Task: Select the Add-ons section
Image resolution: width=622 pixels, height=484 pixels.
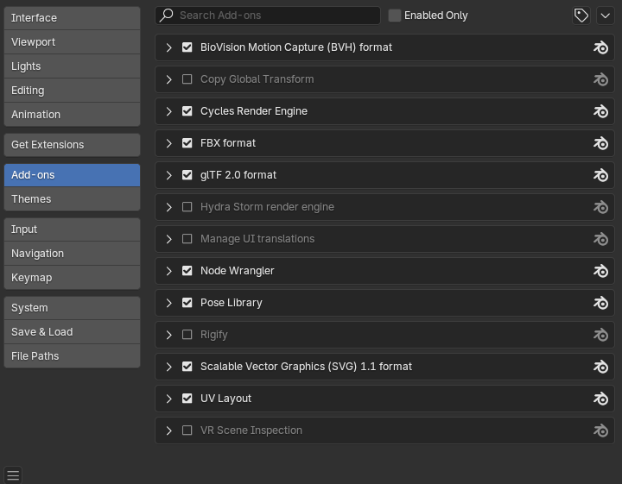Action: coord(72,175)
